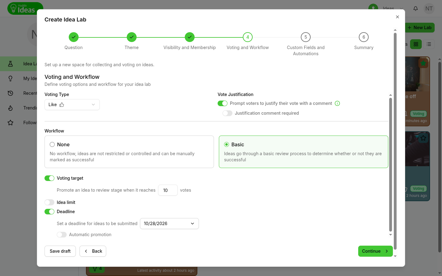Enable Justification comment required switch

227,113
